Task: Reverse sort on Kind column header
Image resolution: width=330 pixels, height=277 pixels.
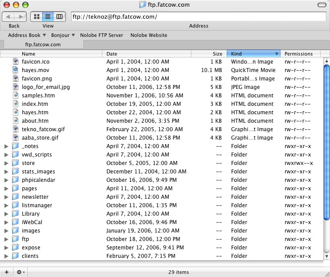Action: [x=253, y=54]
